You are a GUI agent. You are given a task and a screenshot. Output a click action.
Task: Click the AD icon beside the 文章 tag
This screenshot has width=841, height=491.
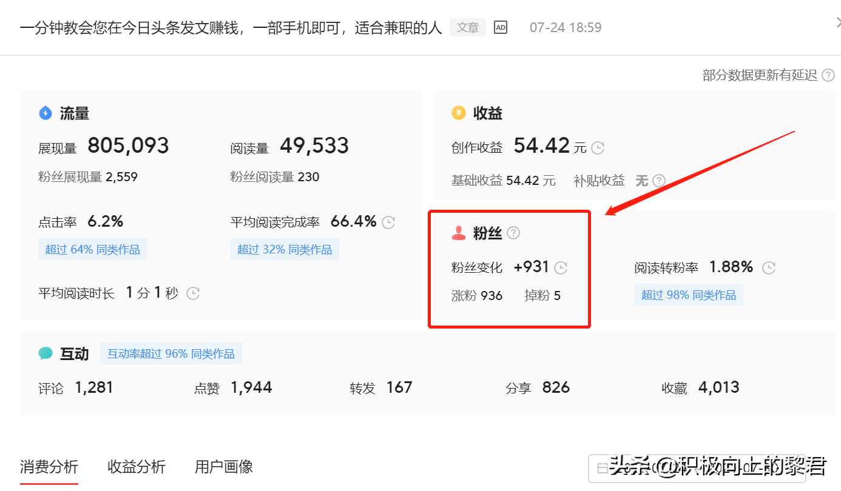coord(500,27)
